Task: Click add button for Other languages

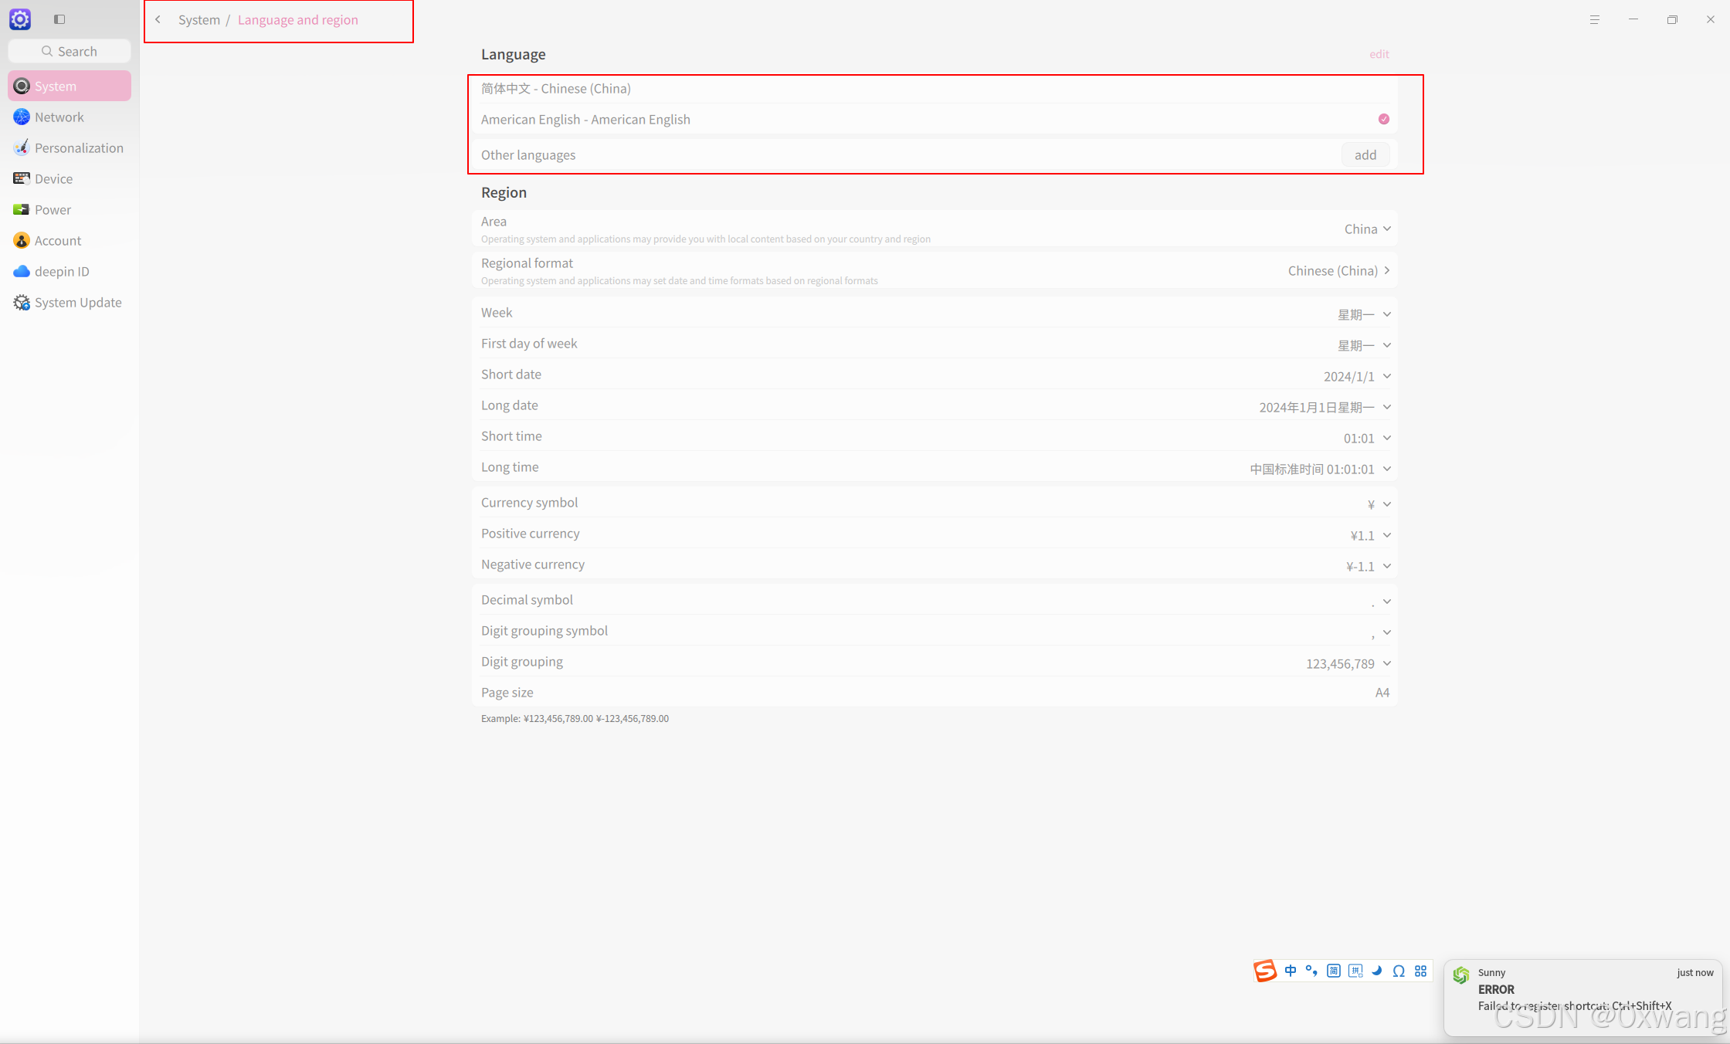Action: [1365, 154]
